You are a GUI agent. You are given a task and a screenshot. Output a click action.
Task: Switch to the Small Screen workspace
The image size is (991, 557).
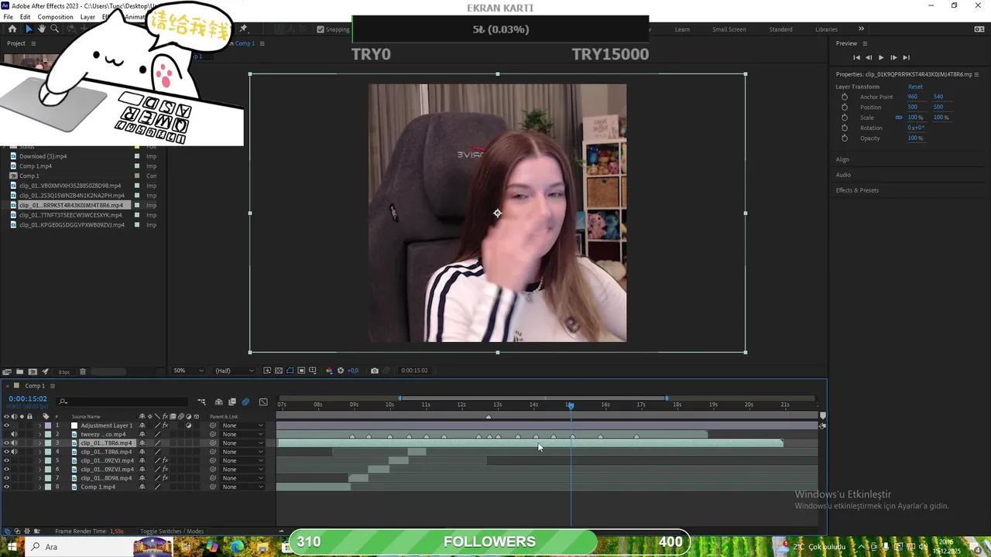click(x=729, y=29)
